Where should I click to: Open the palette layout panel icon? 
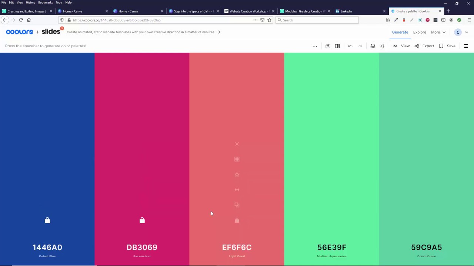(x=337, y=46)
